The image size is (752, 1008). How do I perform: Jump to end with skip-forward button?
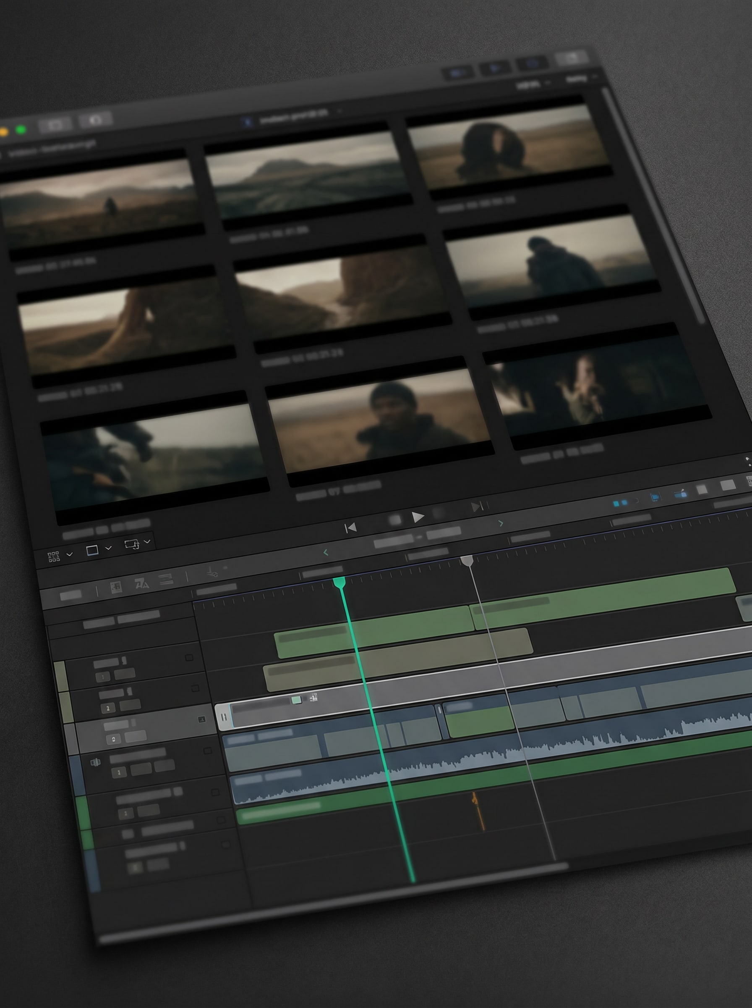coord(477,507)
